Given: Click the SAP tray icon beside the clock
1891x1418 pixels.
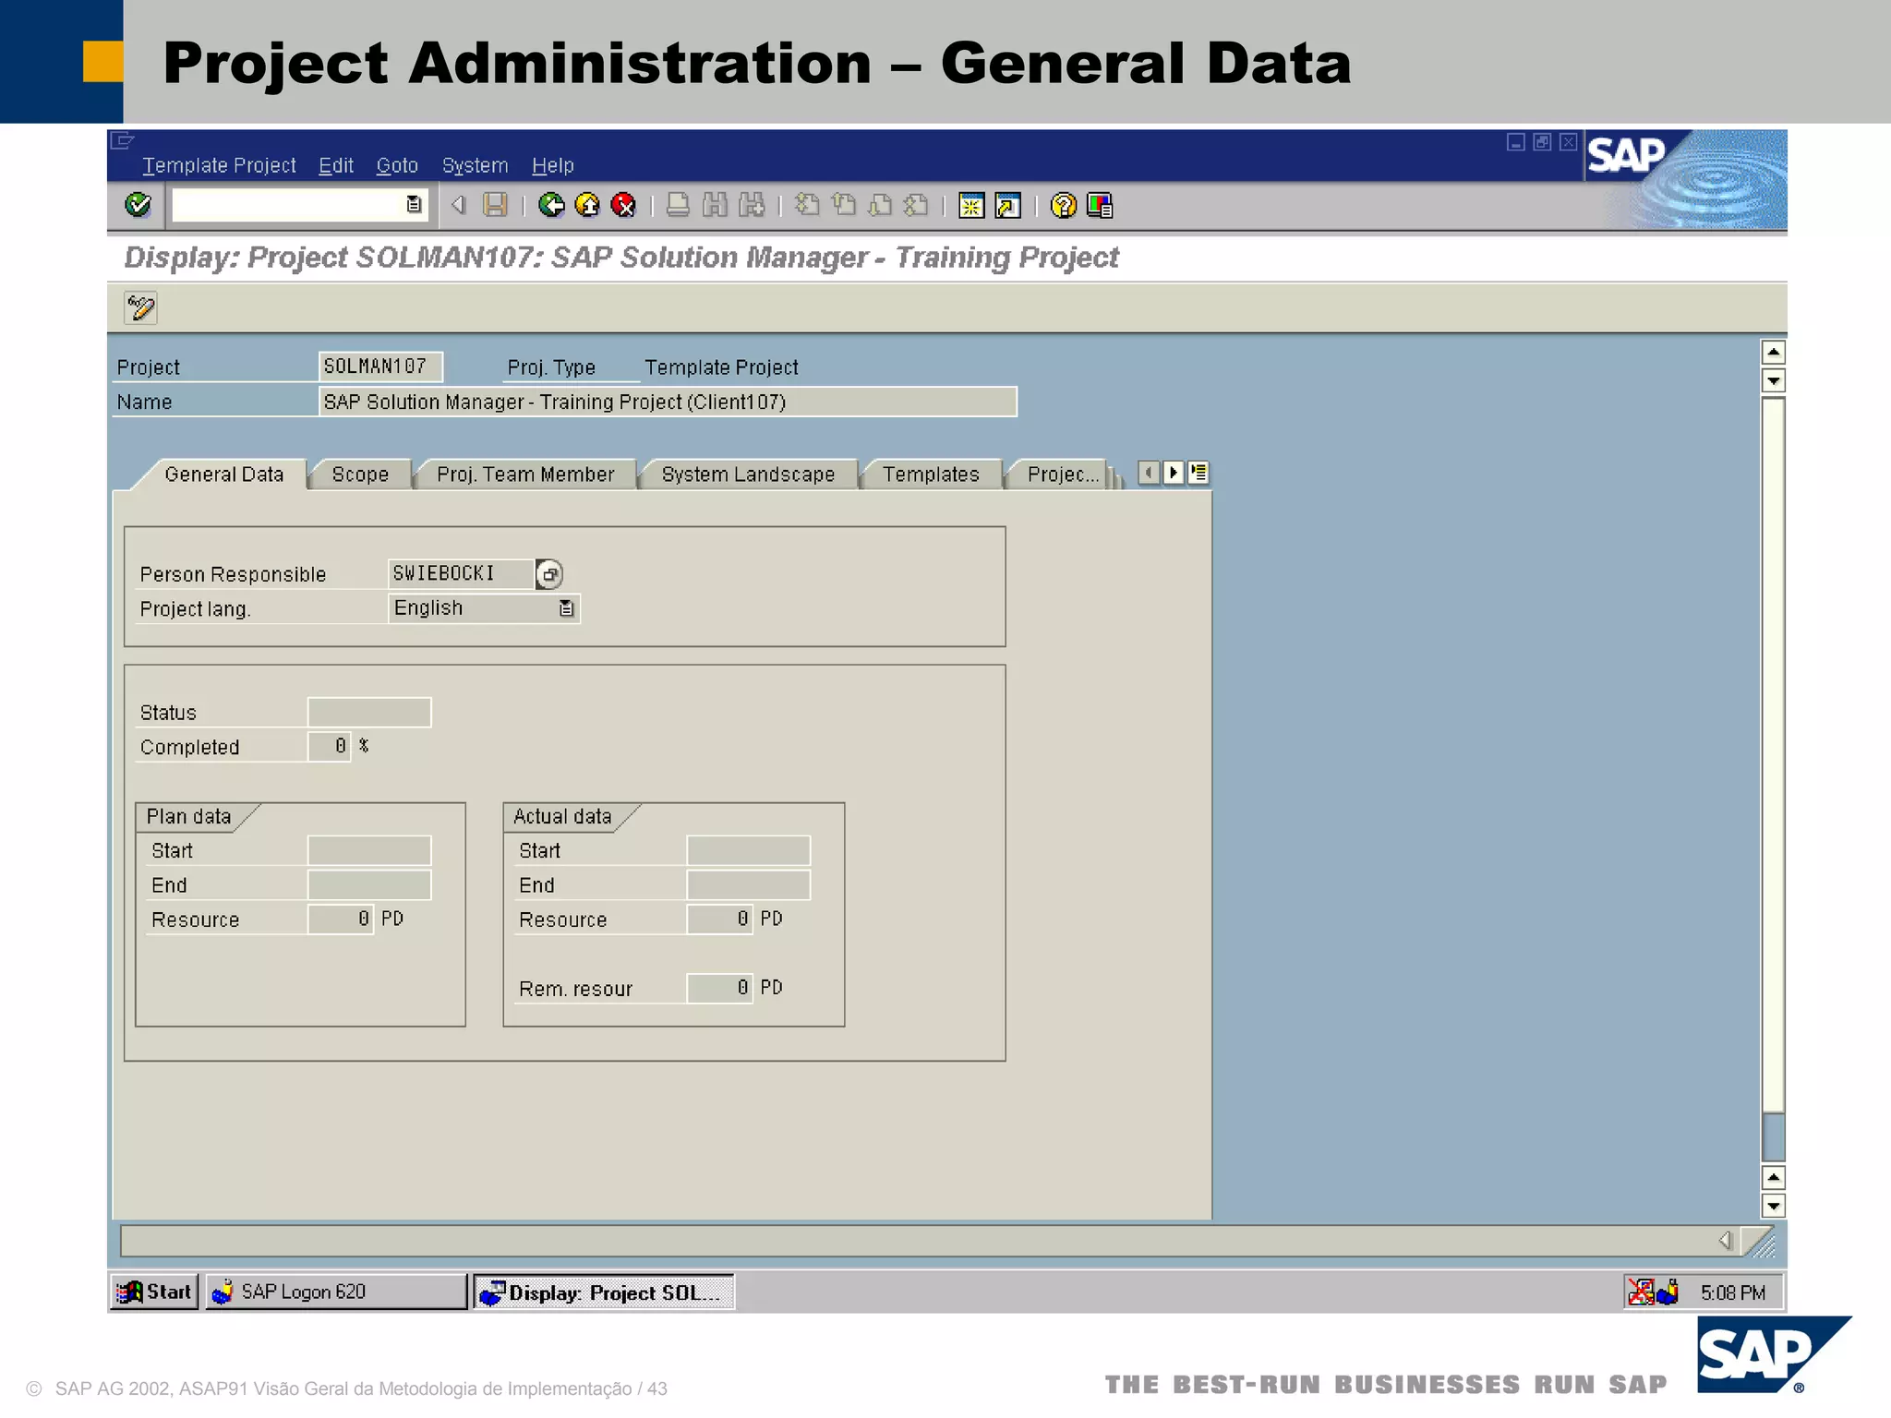Looking at the screenshot, I should pos(1667,1292).
